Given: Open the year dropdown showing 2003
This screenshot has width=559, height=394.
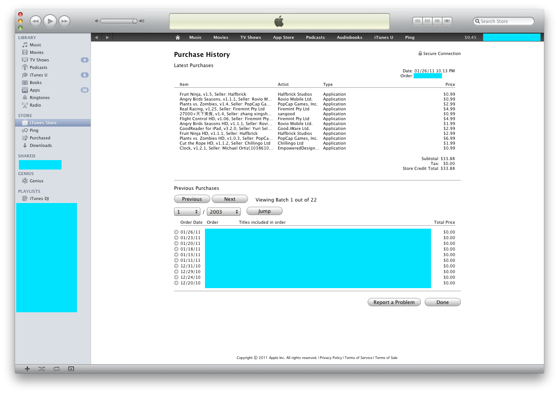Looking at the screenshot, I should [224, 212].
